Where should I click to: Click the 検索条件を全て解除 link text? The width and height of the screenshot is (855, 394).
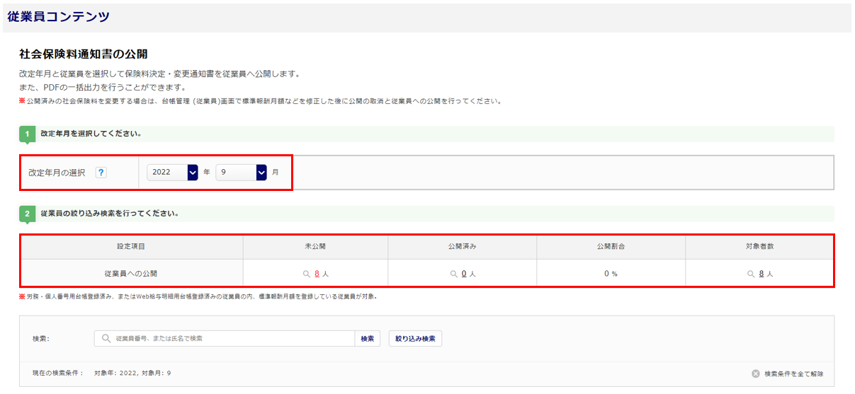(794, 373)
